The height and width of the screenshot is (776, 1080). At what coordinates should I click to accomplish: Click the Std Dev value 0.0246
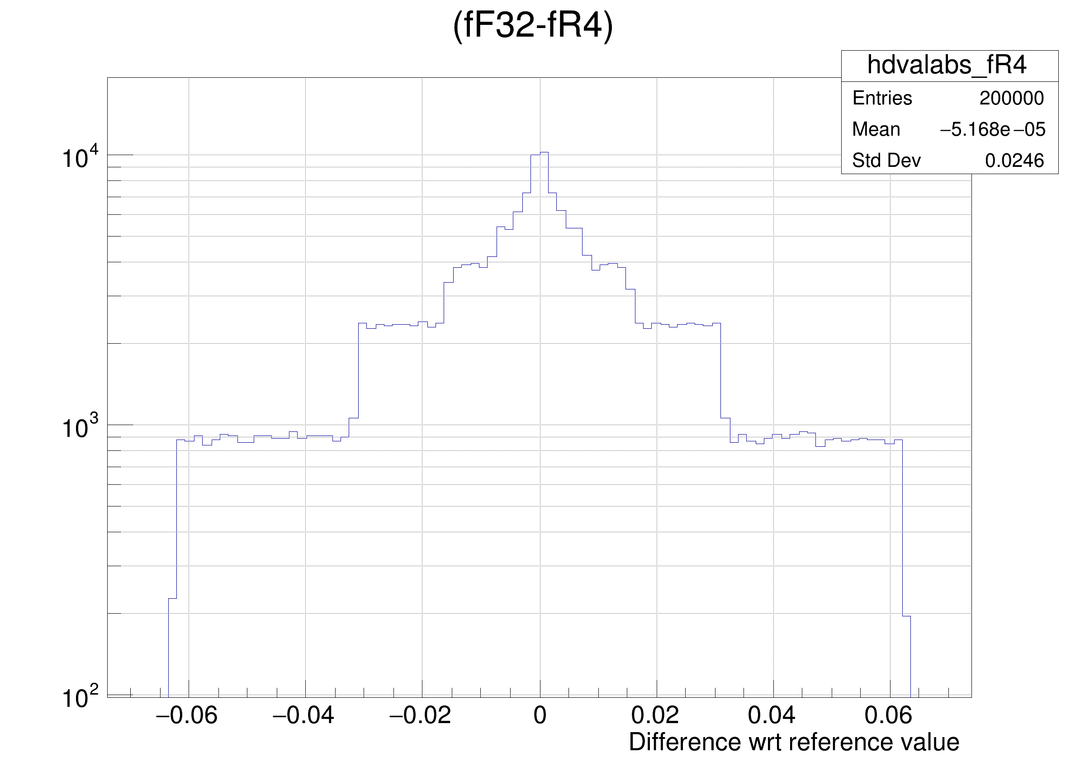[x=1014, y=161]
